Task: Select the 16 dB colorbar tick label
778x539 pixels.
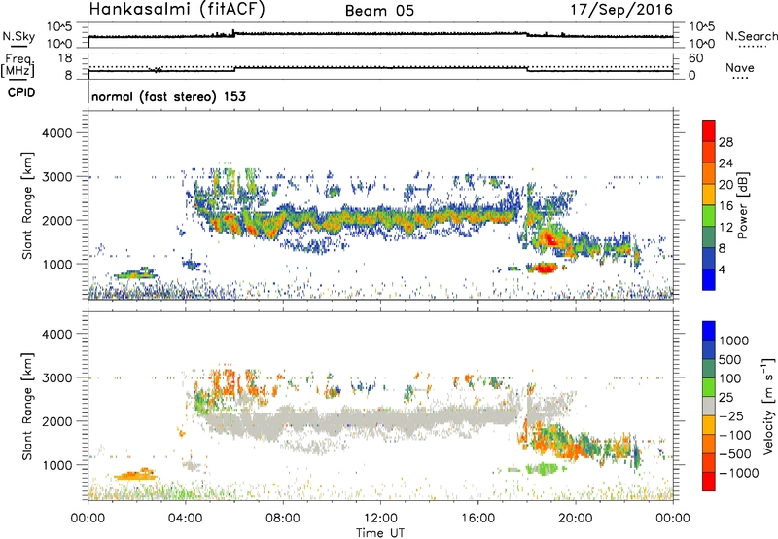Action: (x=725, y=206)
